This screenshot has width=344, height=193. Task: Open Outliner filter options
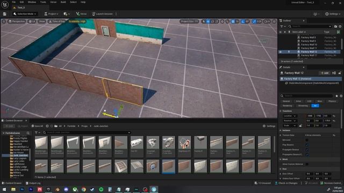283,26
